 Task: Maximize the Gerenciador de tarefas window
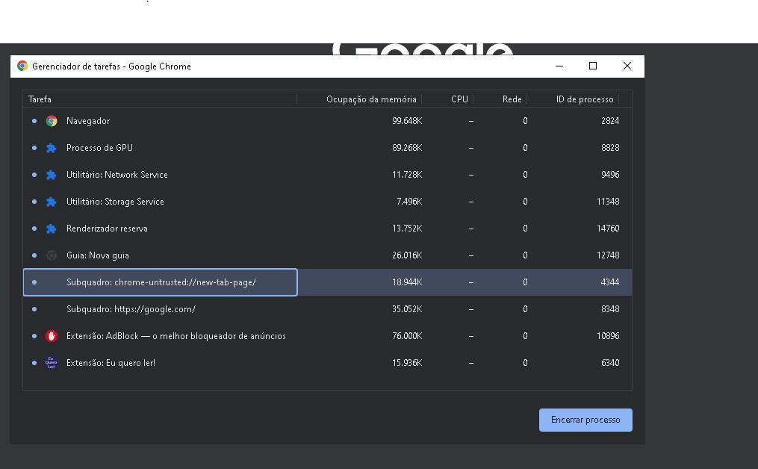(593, 66)
